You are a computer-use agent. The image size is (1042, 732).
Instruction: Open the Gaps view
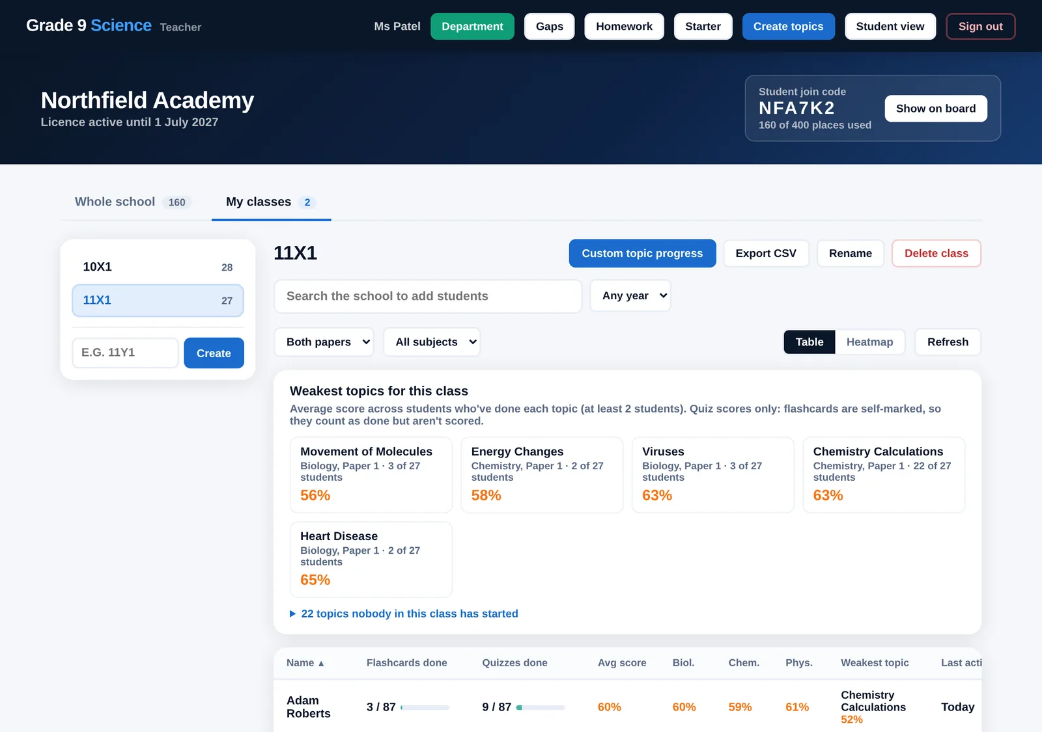(549, 27)
